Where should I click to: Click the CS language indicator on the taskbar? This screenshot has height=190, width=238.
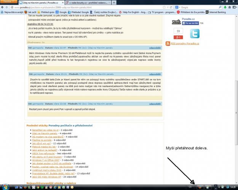coord(190,187)
